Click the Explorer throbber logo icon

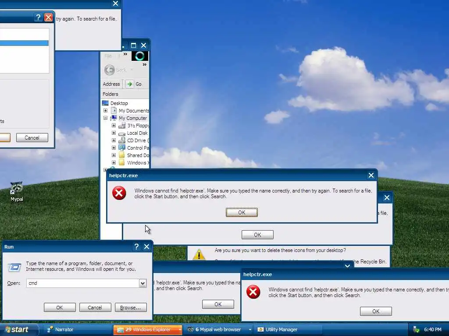pyautogui.click(x=140, y=56)
